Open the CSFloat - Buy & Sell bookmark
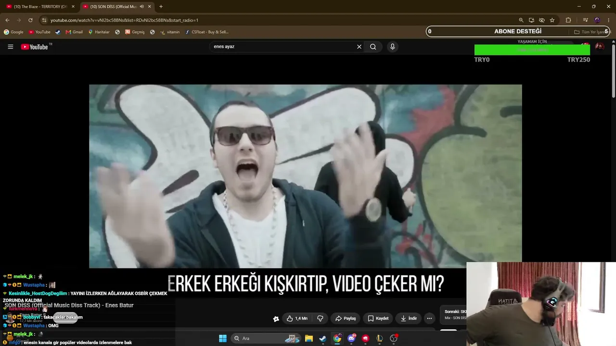Image resolution: width=616 pixels, height=346 pixels. point(207,32)
